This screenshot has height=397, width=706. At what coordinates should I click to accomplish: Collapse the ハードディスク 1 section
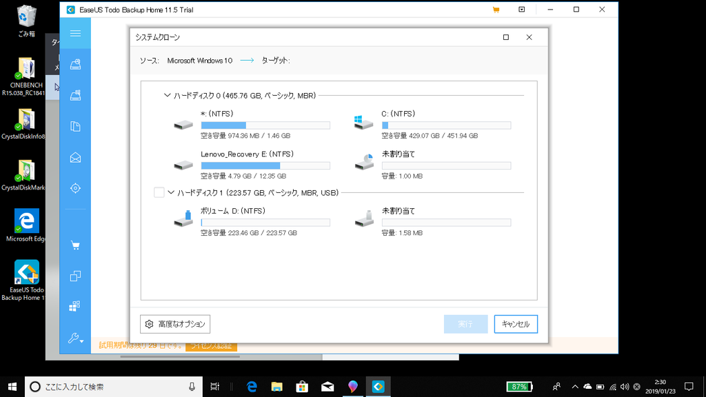coord(172,194)
